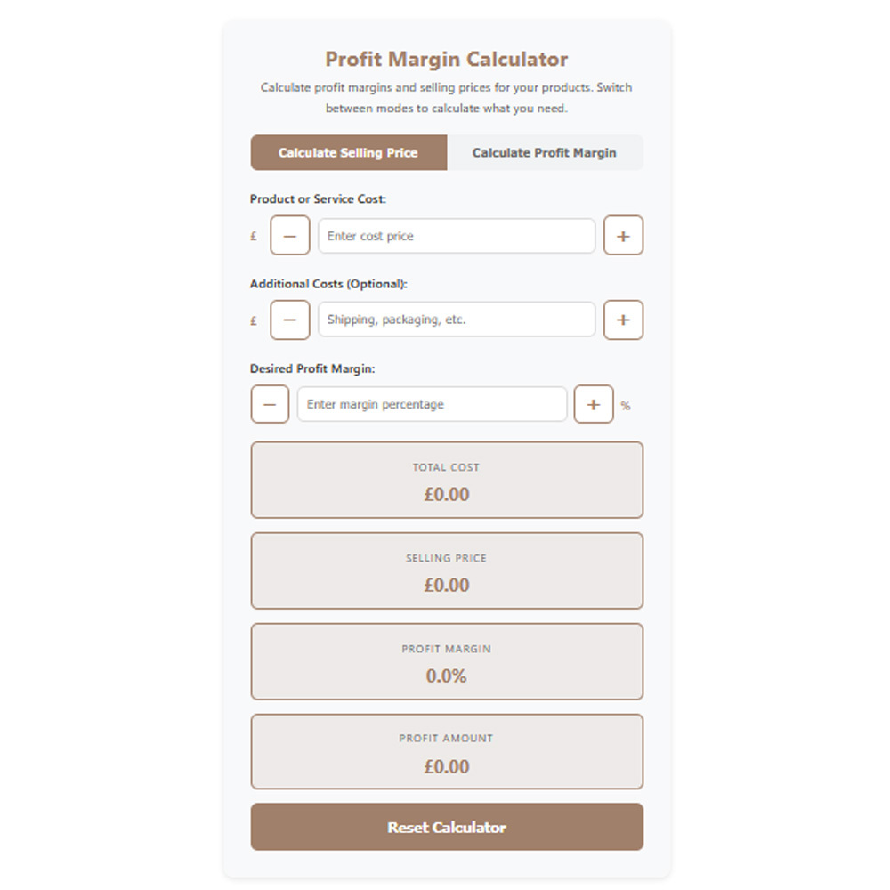Decrease the Product or Service Cost value
The image size is (890, 890).
[x=290, y=236]
